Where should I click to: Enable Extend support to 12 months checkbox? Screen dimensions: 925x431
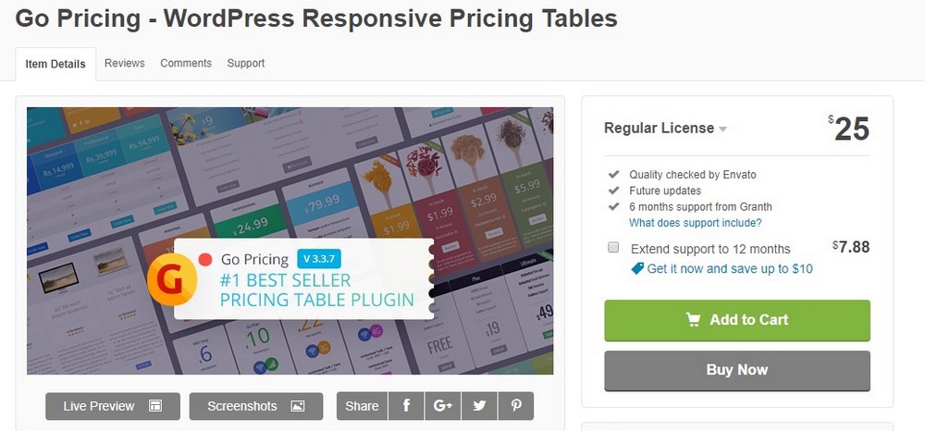pyautogui.click(x=613, y=248)
